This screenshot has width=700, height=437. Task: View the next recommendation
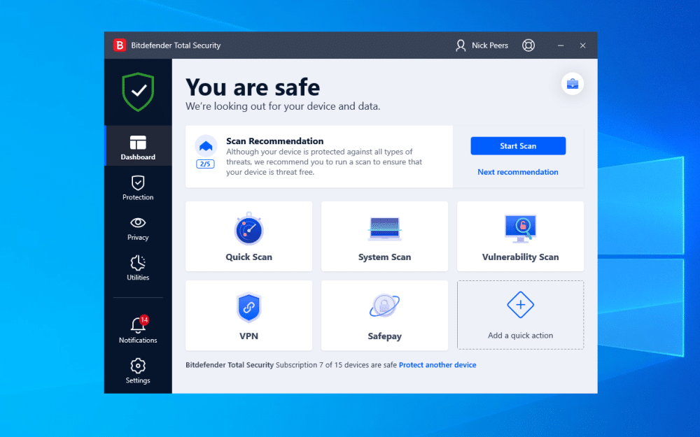[x=518, y=172]
